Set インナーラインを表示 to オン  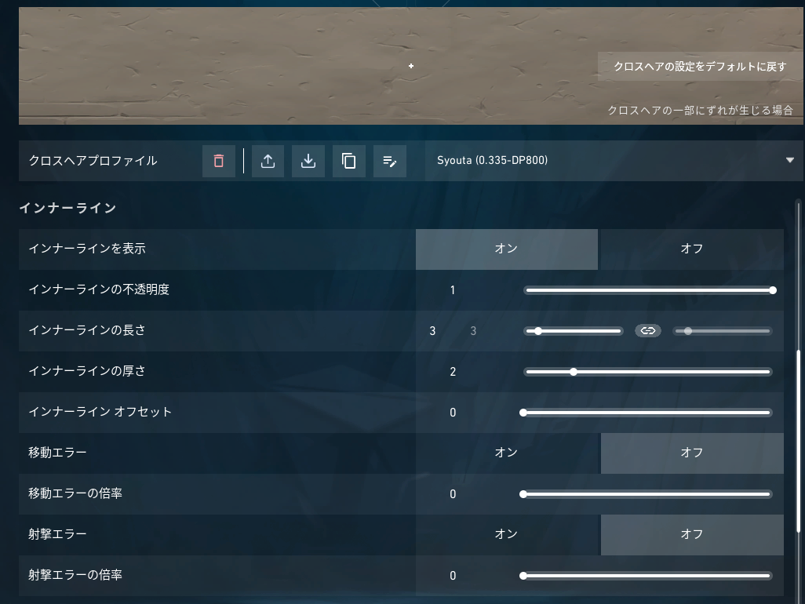click(507, 249)
